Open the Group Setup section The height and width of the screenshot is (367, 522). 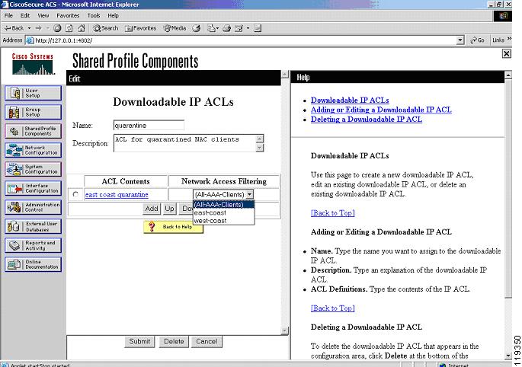(34, 112)
